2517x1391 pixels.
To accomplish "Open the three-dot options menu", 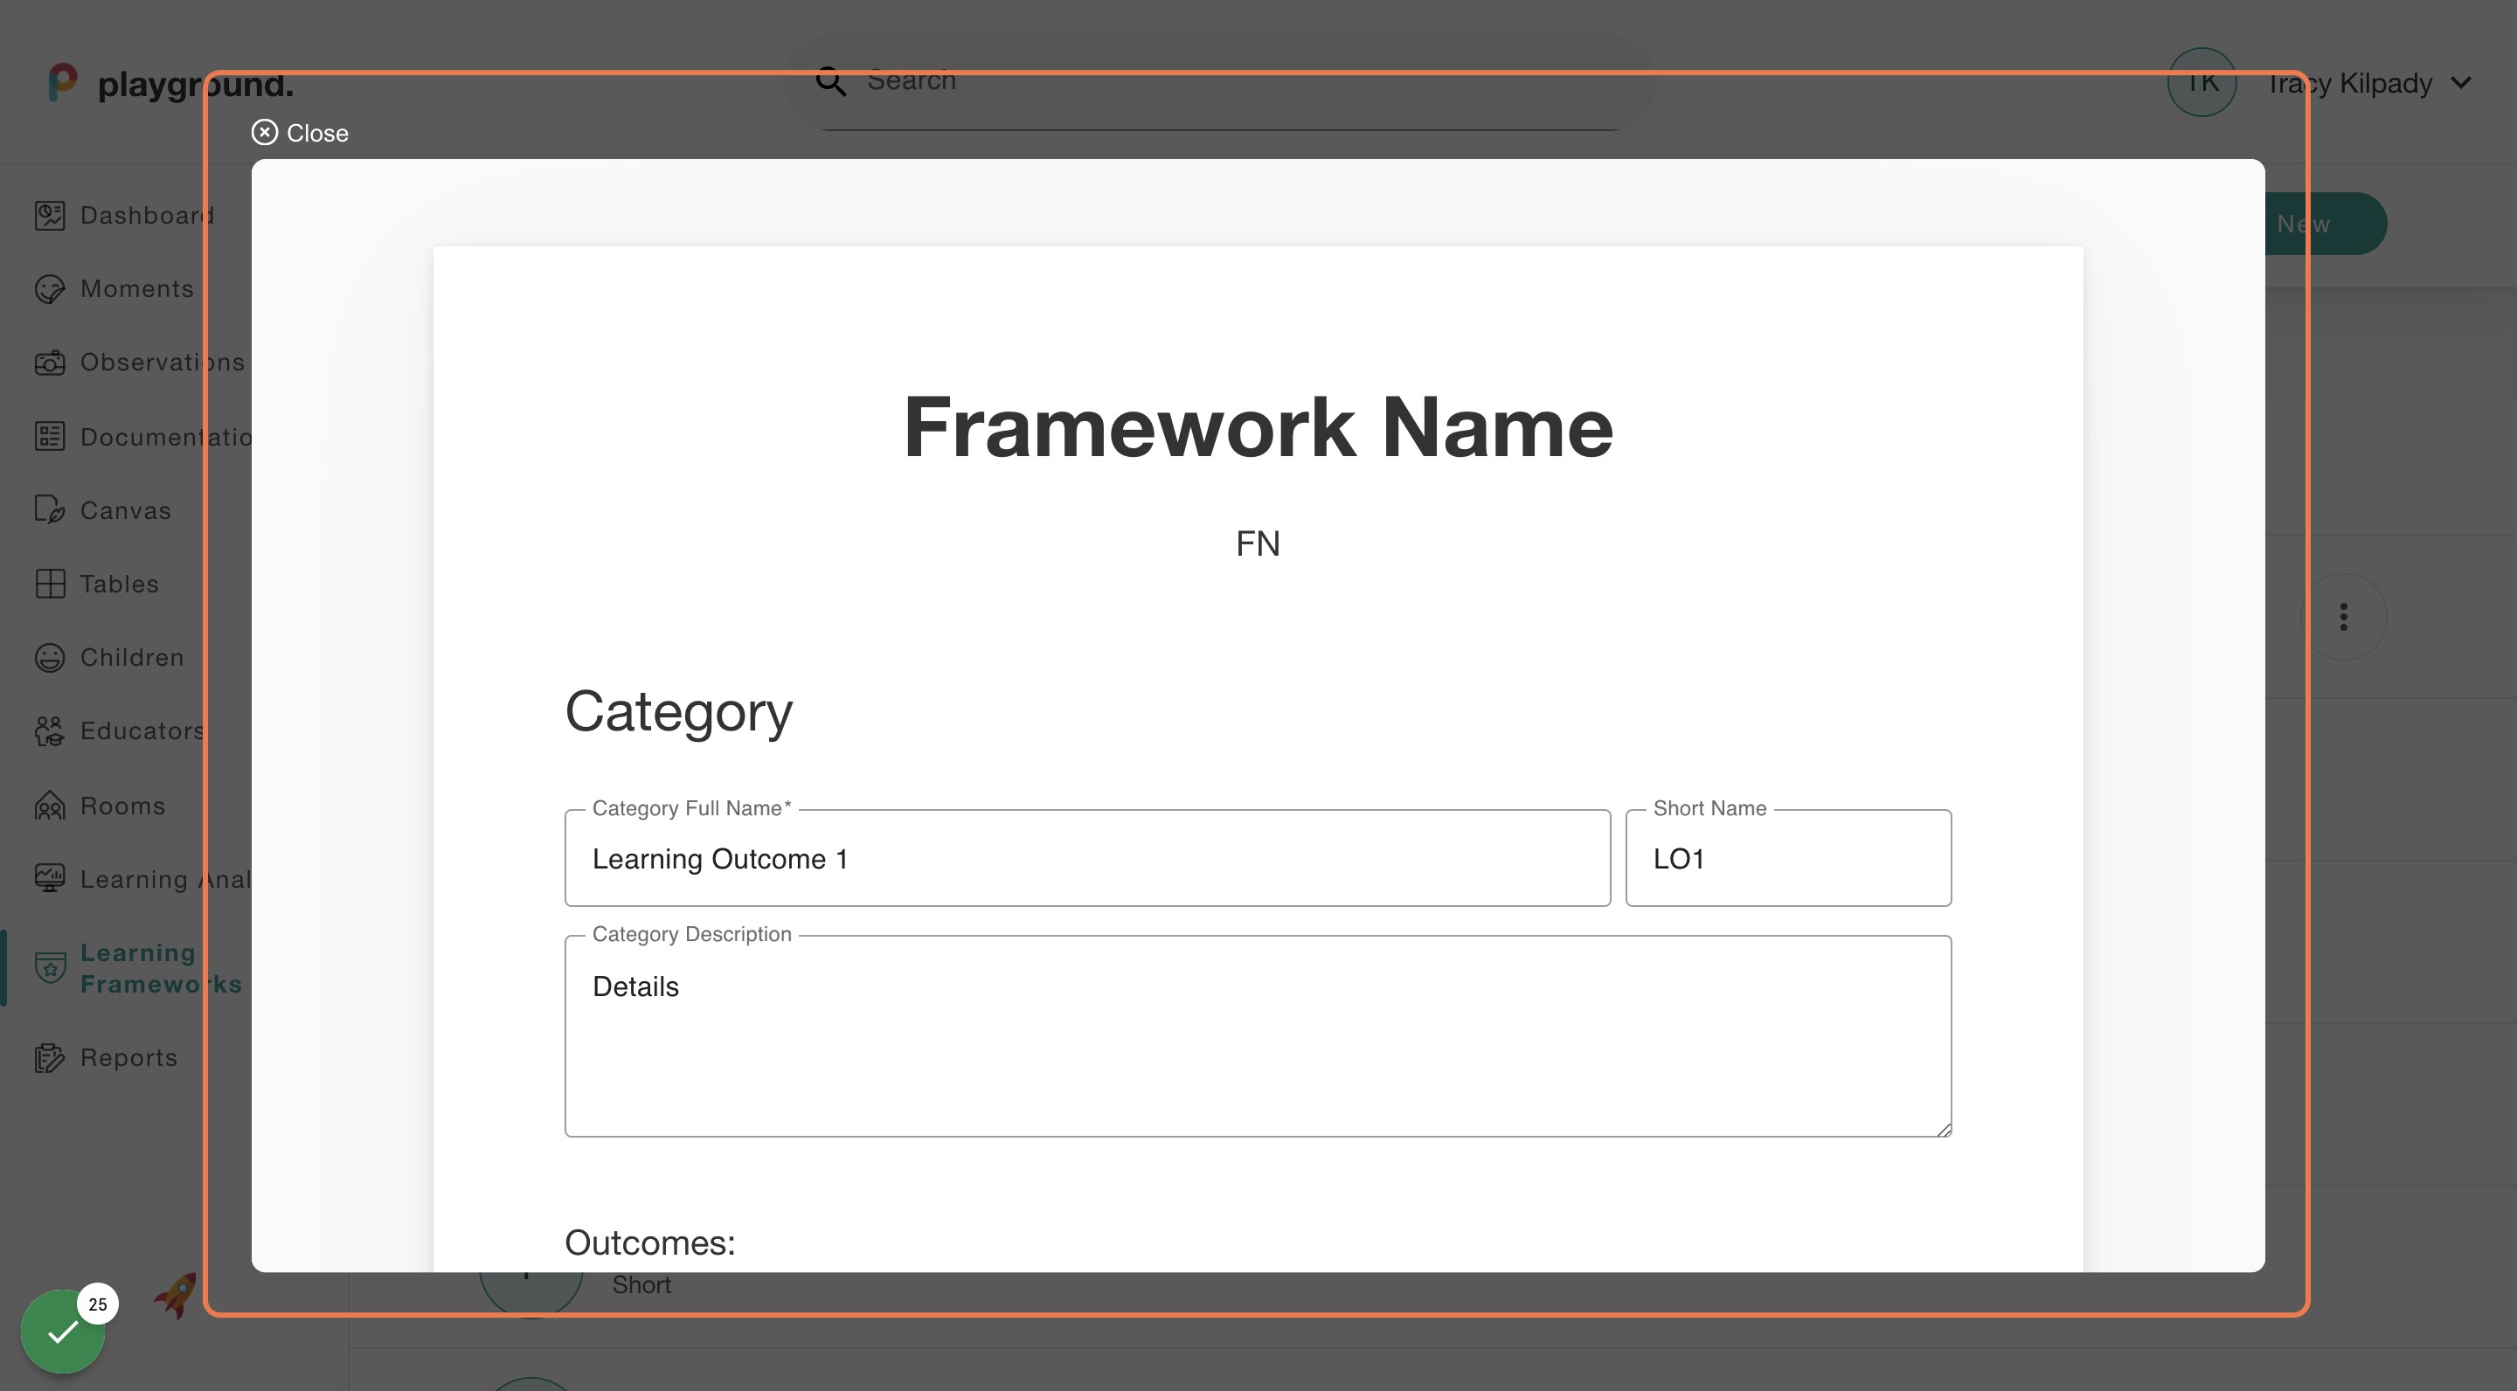I will [2344, 615].
